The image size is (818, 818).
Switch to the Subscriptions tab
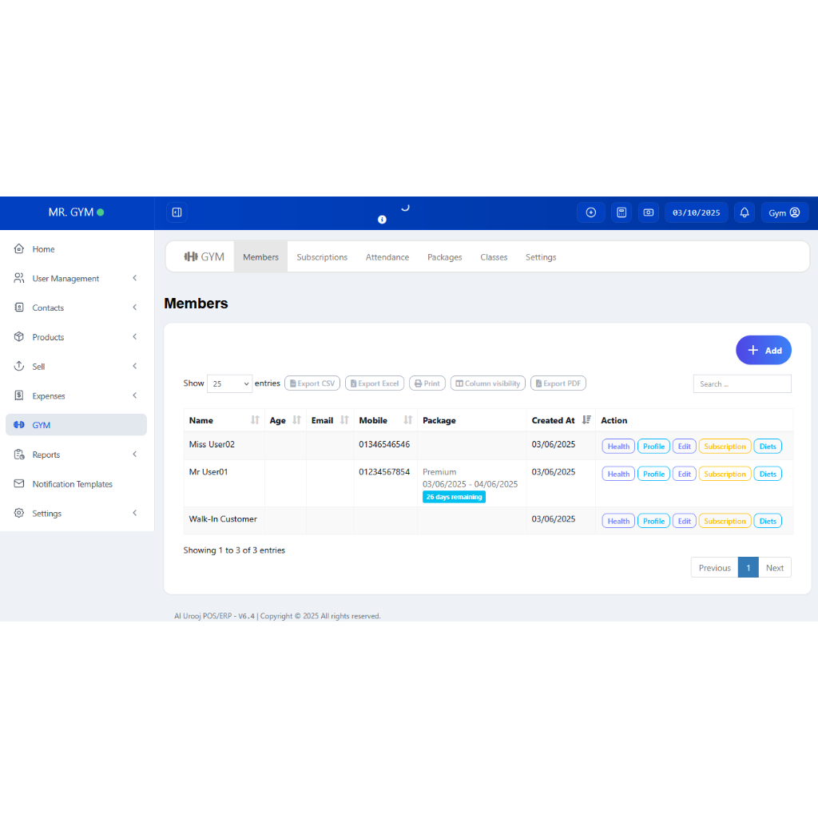322,257
